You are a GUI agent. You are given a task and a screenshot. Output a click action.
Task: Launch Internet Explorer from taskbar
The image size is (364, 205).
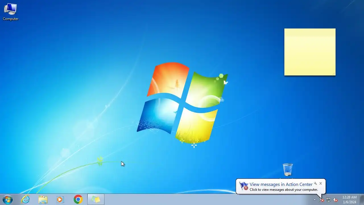(26, 199)
